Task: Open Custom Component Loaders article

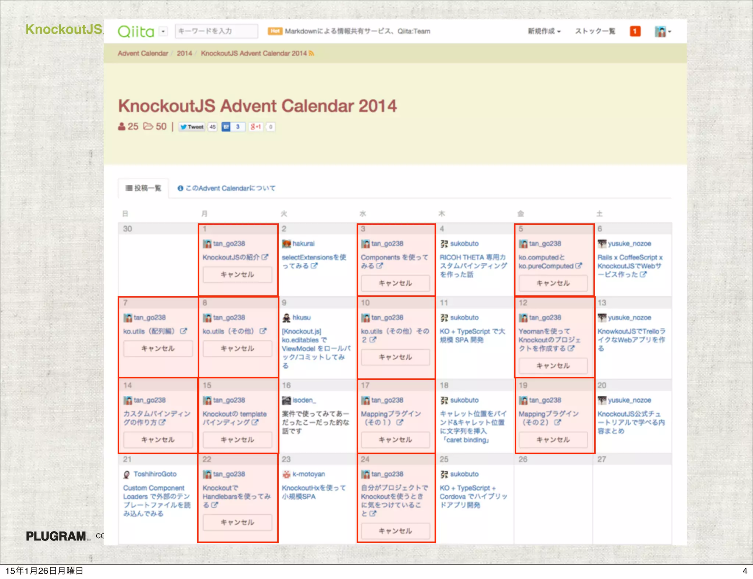Action: point(157,500)
